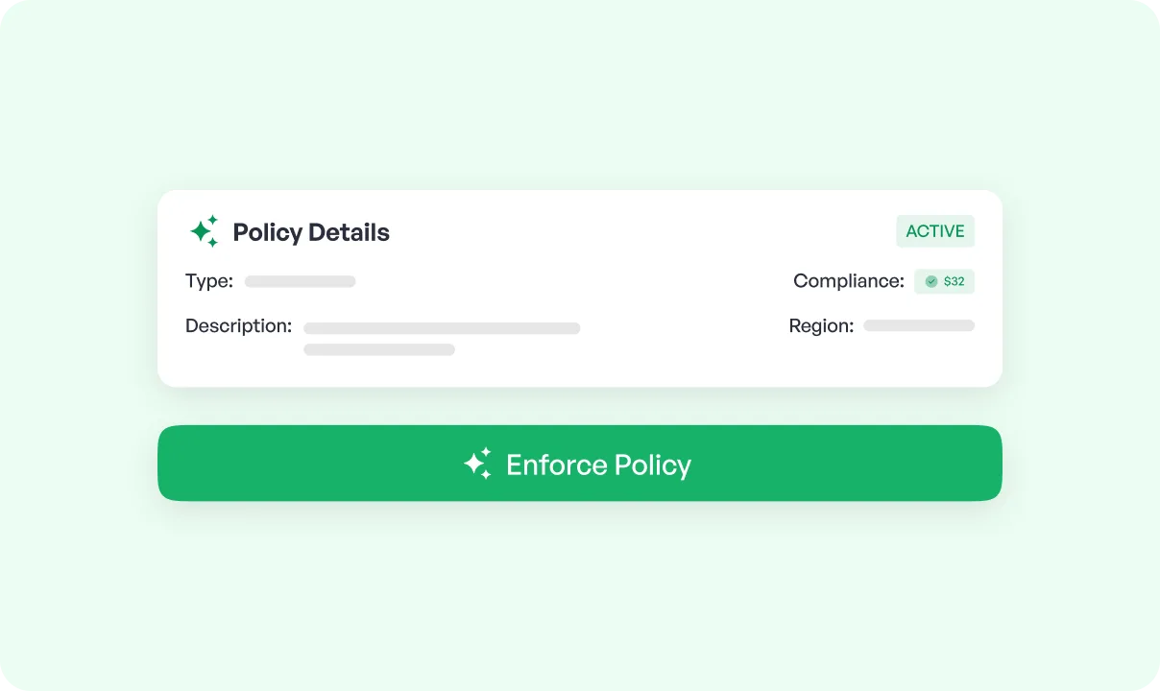Expand the Type field placeholder
Screen dimensions: 1160x691
coord(300,281)
